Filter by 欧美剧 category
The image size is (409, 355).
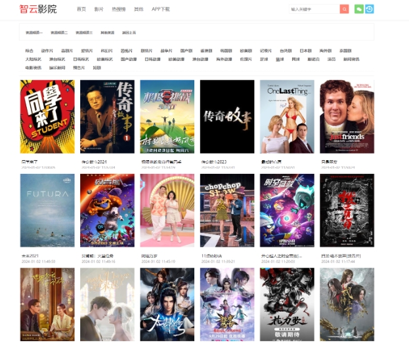coord(246,51)
